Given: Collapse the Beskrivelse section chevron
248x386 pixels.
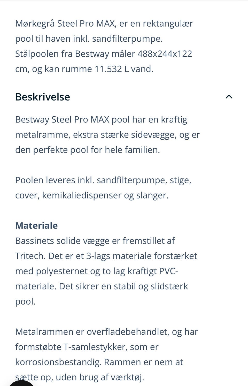Looking at the screenshot, I should click(x=229, y=97).
